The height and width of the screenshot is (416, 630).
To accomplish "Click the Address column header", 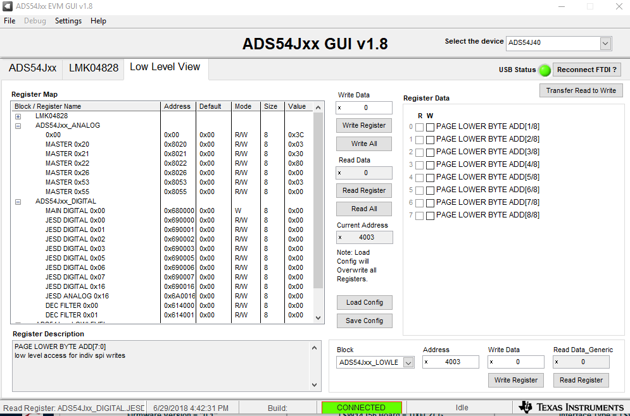I will point(178,106).
